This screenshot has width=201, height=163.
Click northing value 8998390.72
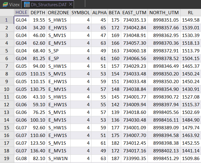[164, 97]
